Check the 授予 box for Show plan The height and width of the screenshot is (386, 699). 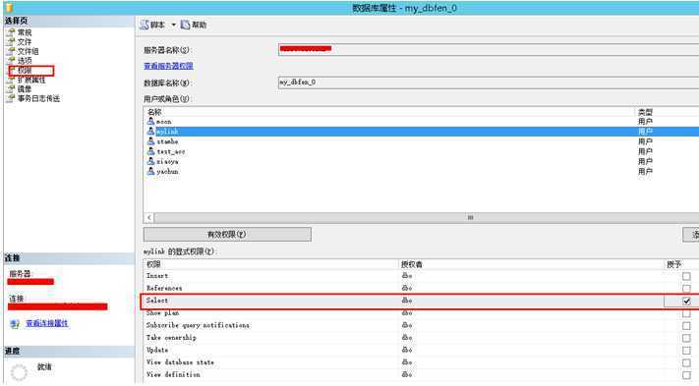coord(686,313)
